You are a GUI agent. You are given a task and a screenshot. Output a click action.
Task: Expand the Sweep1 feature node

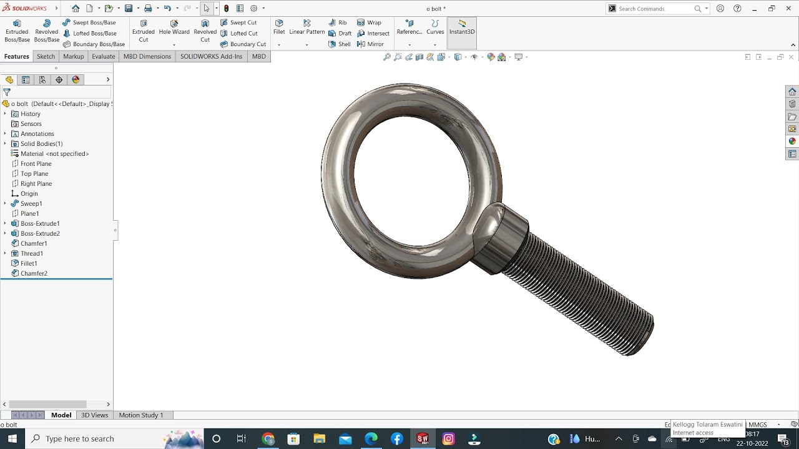pyautogui.click(x=5, y=203)
